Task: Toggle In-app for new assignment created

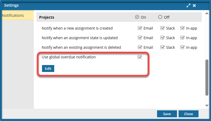Action: tap(182, 28)
